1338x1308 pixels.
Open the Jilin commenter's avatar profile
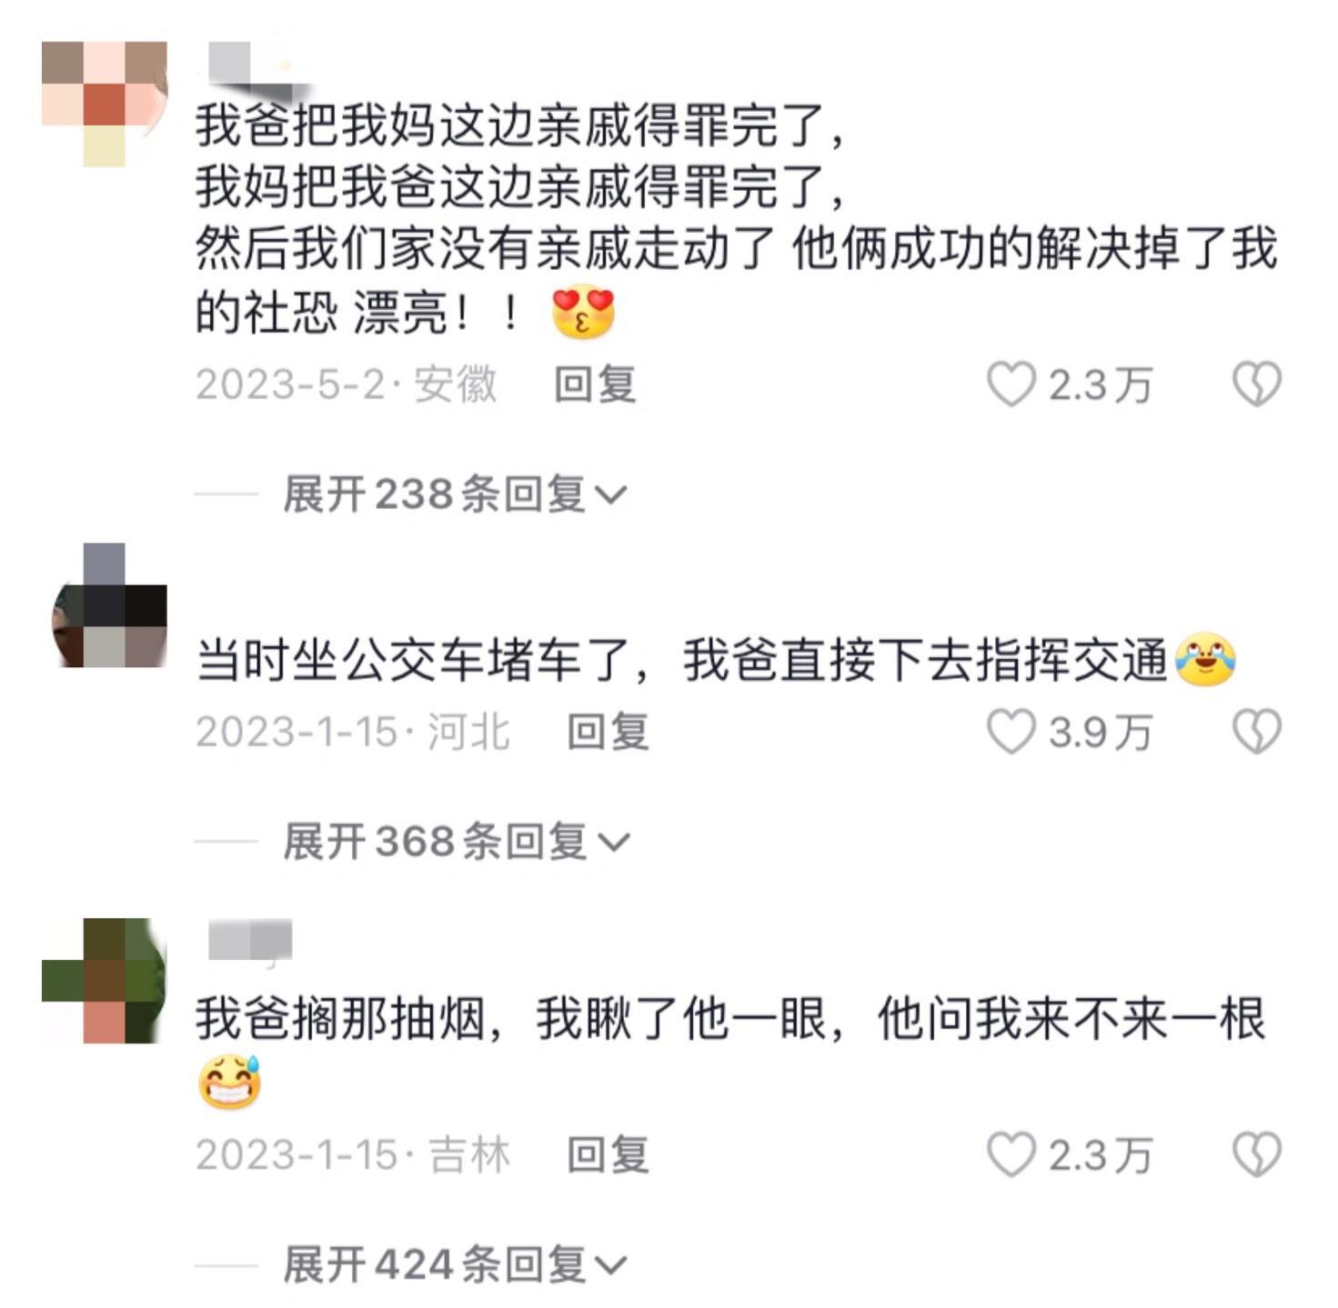click(105, 981)
